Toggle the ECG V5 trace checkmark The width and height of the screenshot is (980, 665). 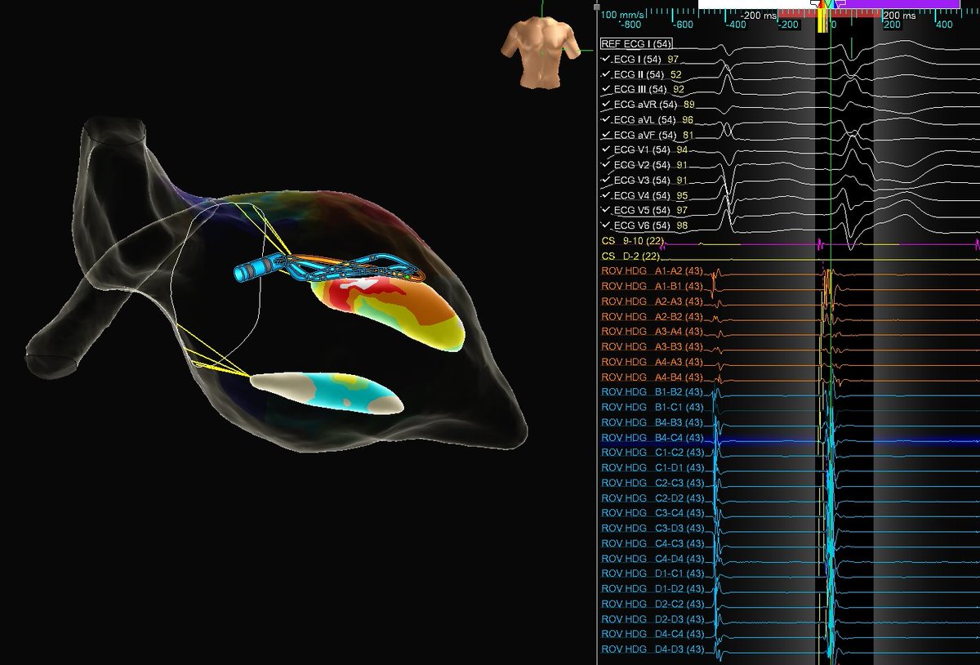point(605,210)
